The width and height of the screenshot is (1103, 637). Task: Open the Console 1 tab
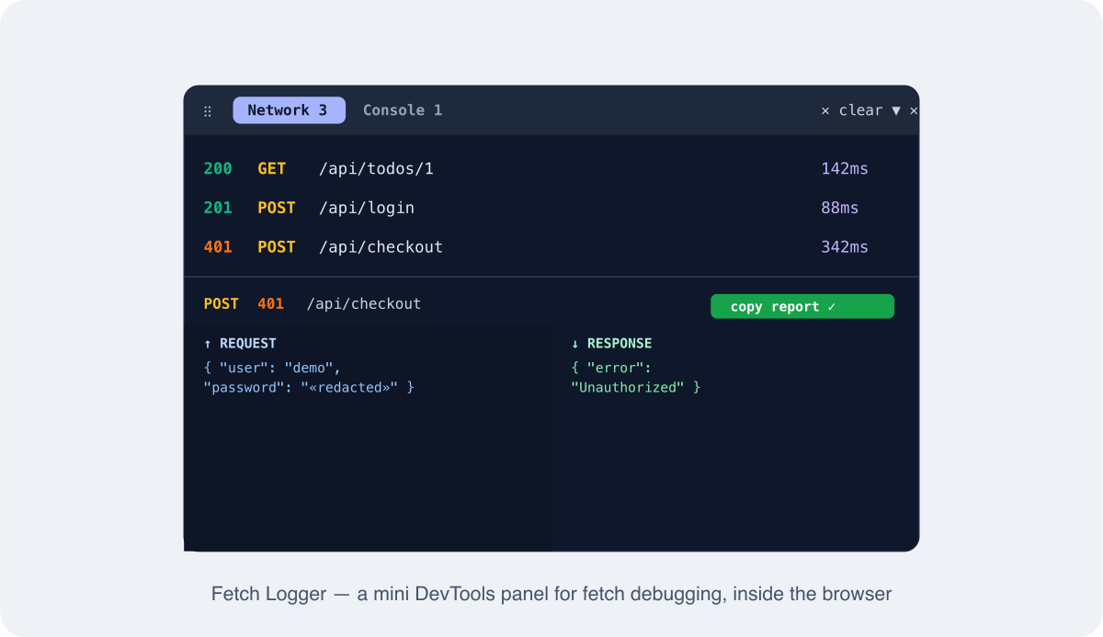pos(403,110)
